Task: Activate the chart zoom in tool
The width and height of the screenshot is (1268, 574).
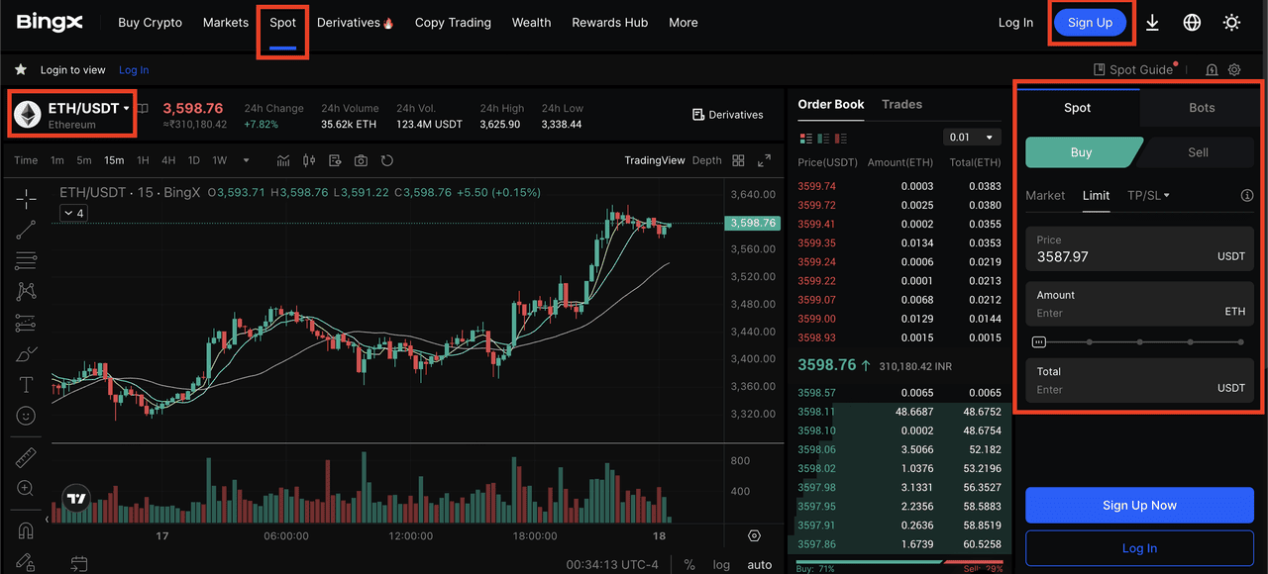Action: pyautogui.click(x=26, y=488)
